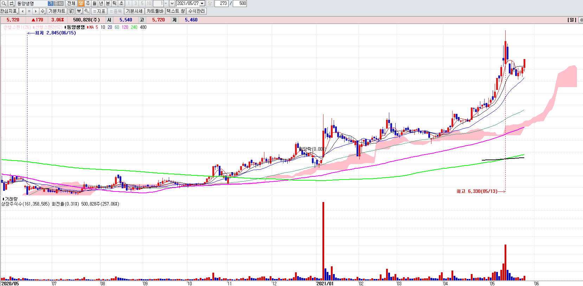Click the MA 20 legend number
The image size is (583, 286).
point(110,27)
